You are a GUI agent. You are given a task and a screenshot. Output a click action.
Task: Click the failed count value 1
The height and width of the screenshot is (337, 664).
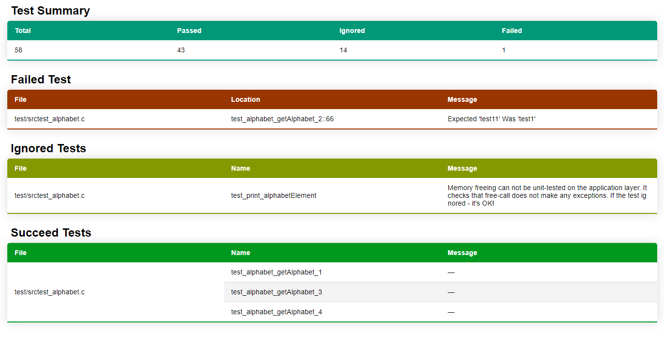click(x=504, y=50)
